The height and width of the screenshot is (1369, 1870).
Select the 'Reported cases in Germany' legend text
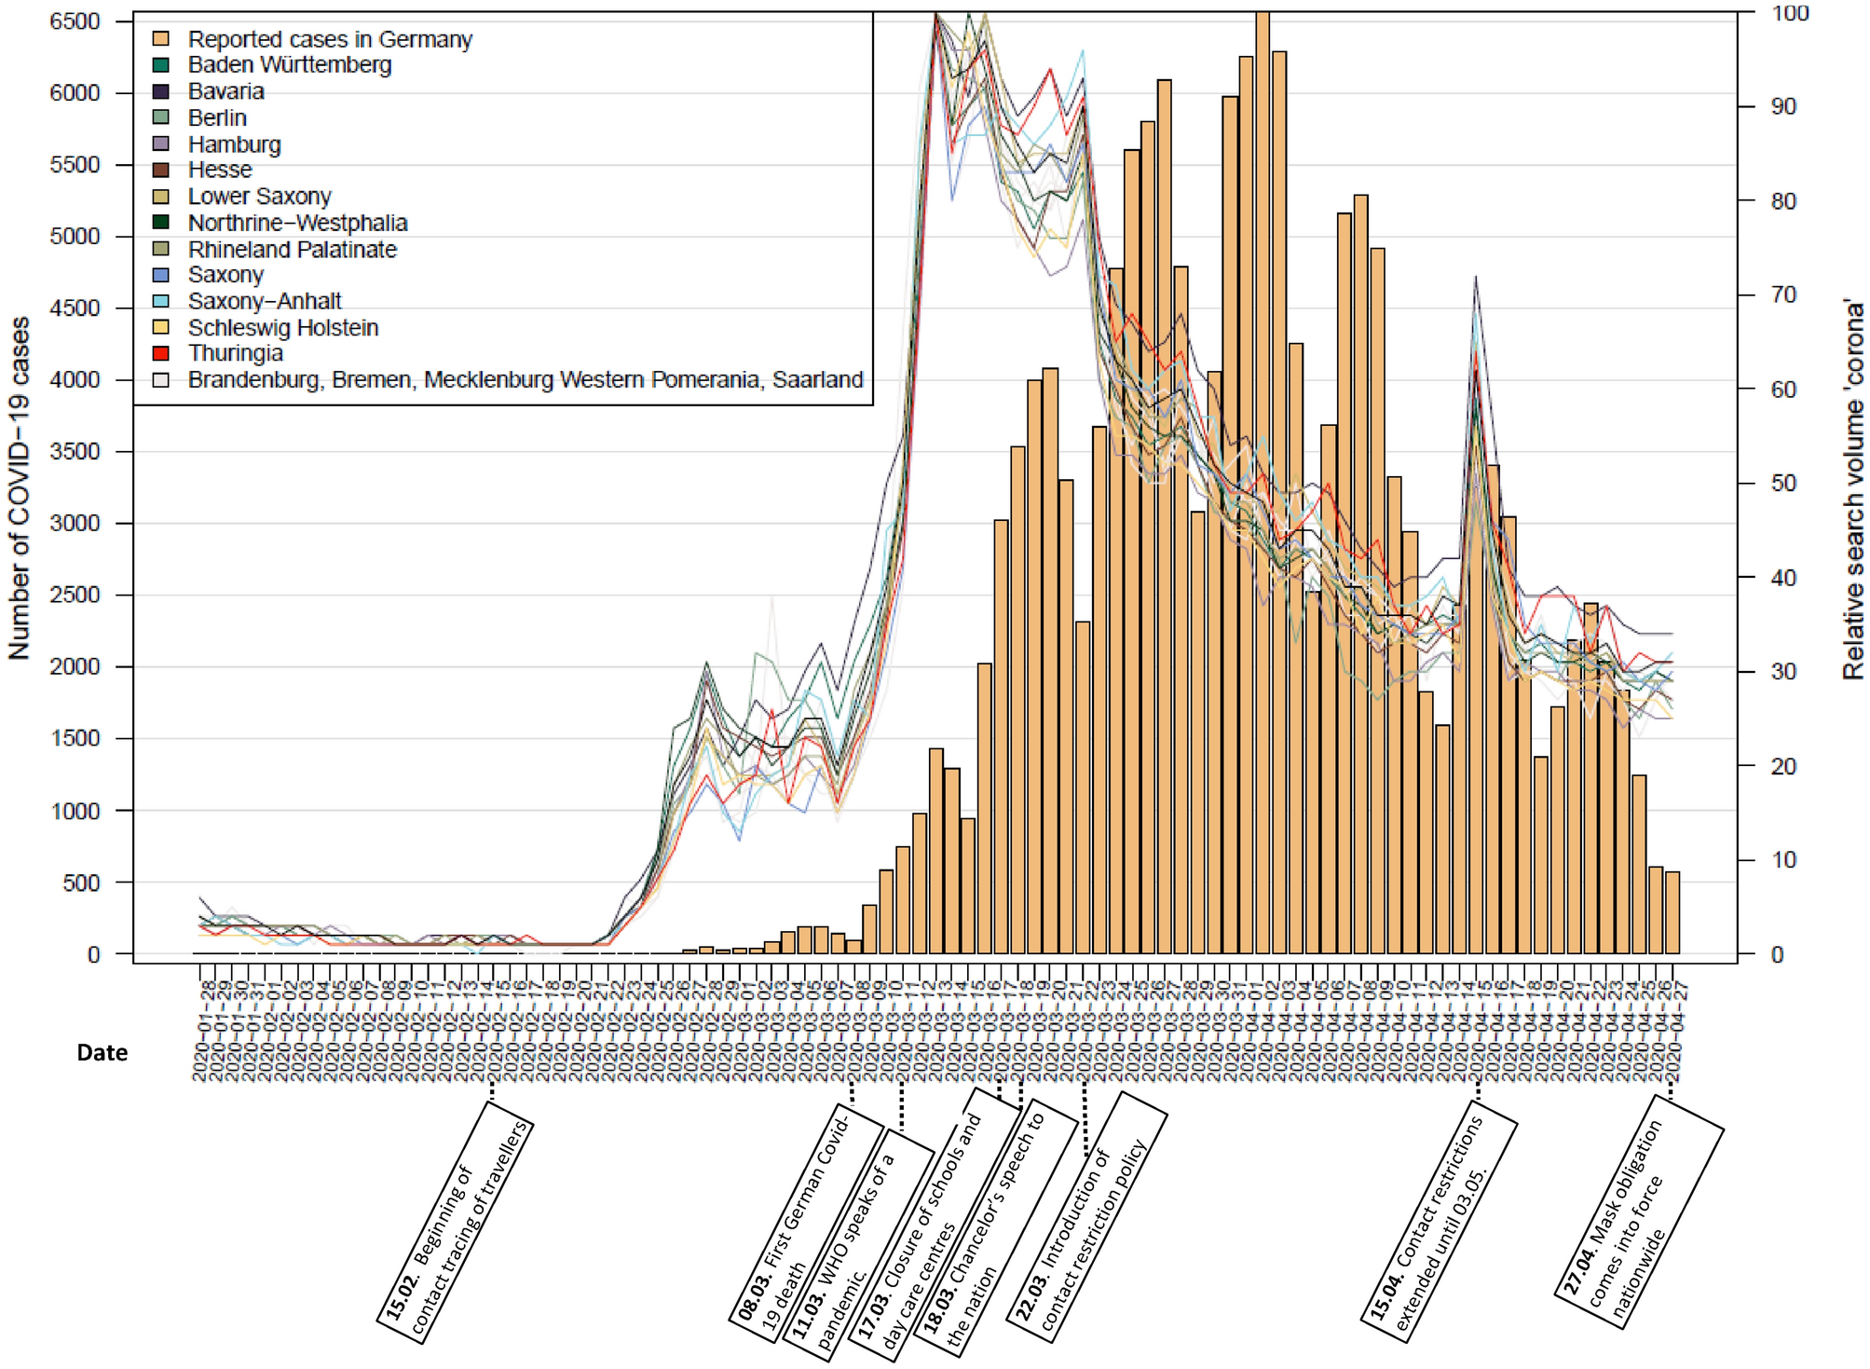point(330,39)
